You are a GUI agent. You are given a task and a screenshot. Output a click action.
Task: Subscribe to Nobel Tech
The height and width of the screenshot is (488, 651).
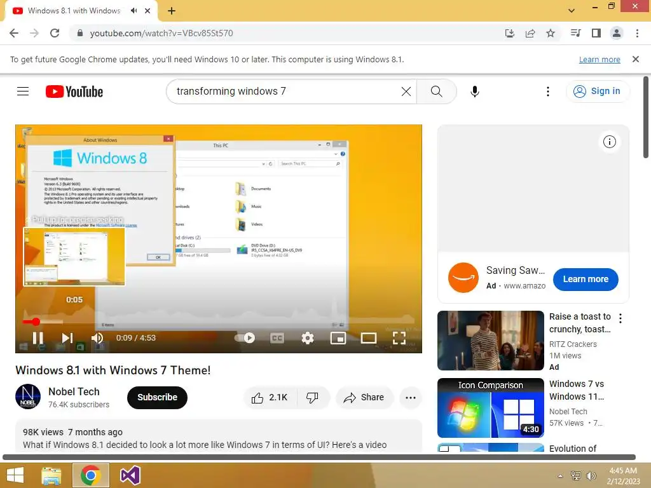(x=158, y=398)
